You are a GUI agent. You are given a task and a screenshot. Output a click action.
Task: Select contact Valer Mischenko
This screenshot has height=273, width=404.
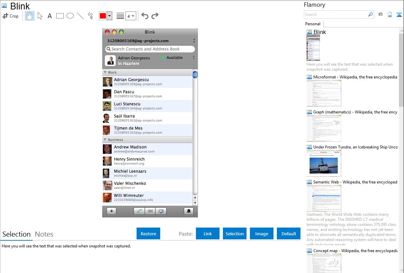[x=147, y=185]
